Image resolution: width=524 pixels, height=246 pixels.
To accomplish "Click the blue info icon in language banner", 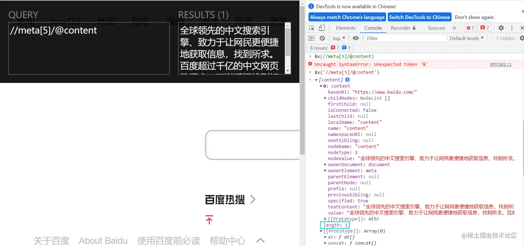I will (311, 6).
